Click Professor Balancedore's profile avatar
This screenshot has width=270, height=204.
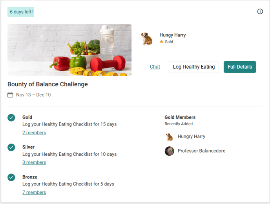coord(169,151)
